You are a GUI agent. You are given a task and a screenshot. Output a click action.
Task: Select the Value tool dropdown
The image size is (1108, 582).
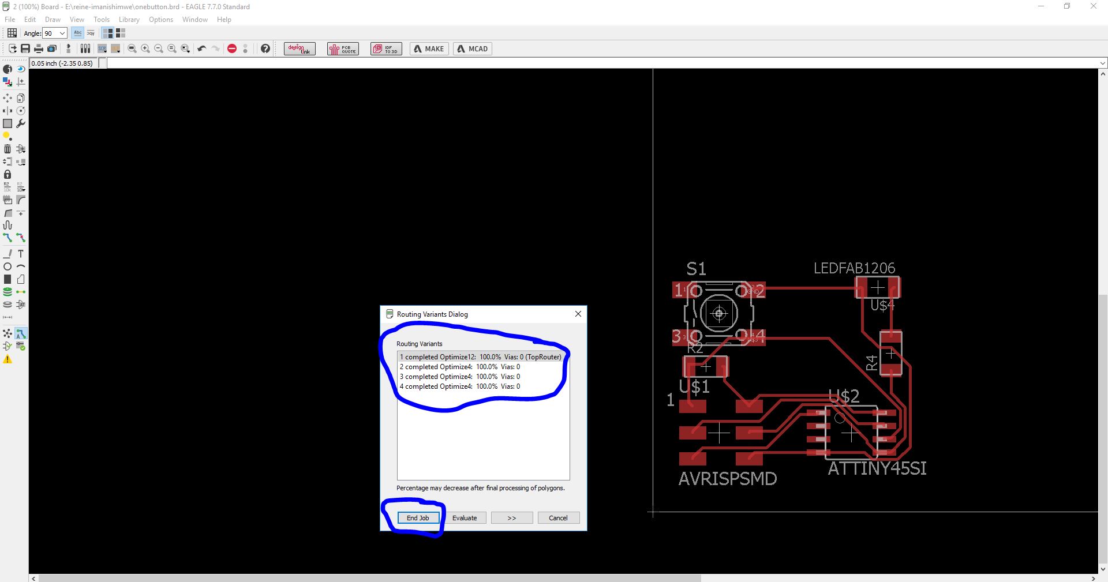[x=21, y=187]
